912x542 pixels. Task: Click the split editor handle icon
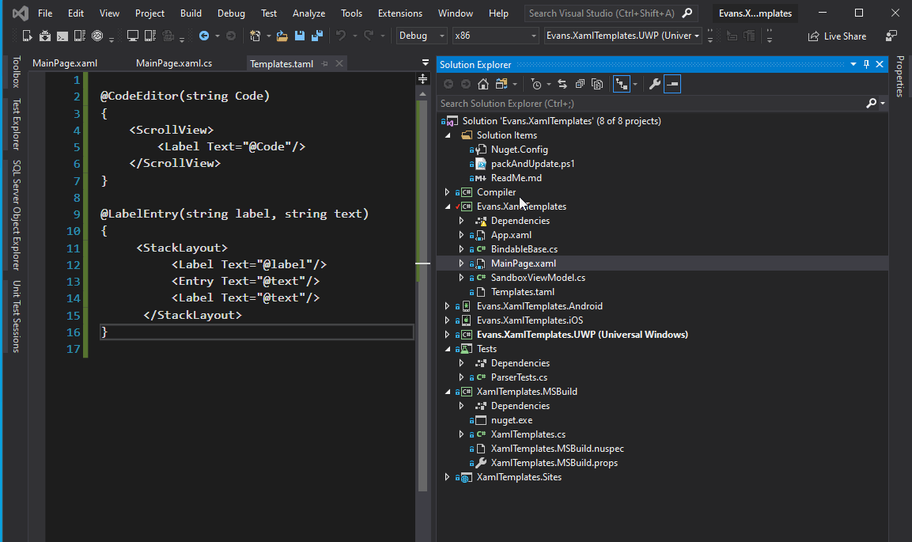tap(423, 78)
